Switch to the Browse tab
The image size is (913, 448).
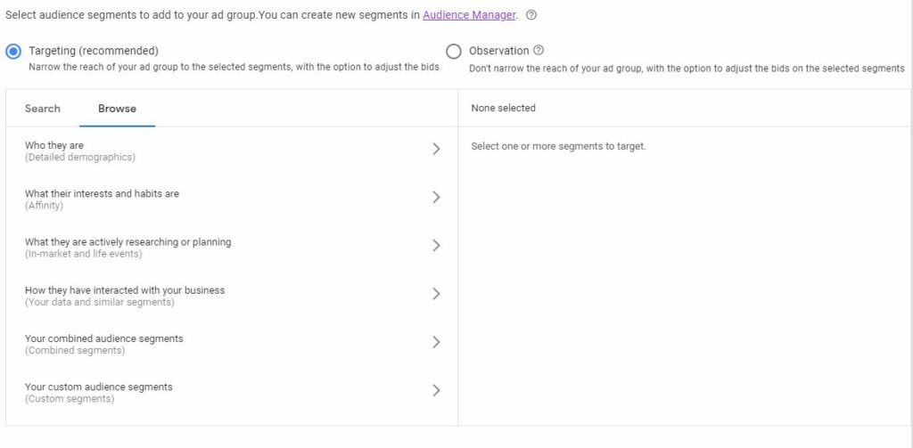[117, 109]
